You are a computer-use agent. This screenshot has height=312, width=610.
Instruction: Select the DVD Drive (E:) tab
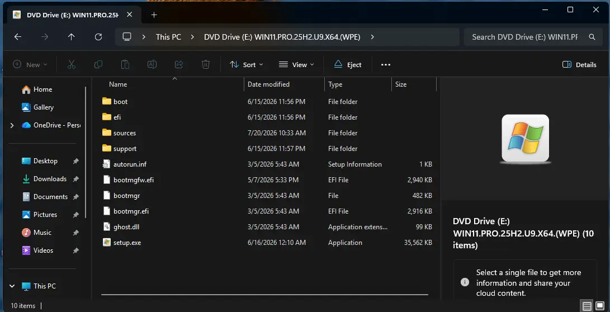coord(73,15)
